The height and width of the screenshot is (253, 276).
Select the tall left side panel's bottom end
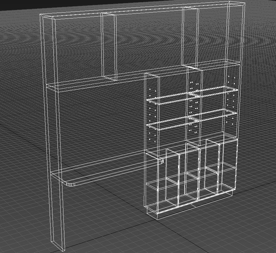tap(58, 246)
